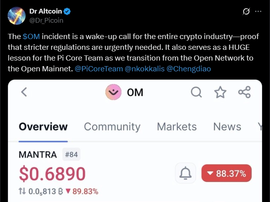Open the News tab
Viewport: 270px width, 202px height.
(x=227, y=127)
